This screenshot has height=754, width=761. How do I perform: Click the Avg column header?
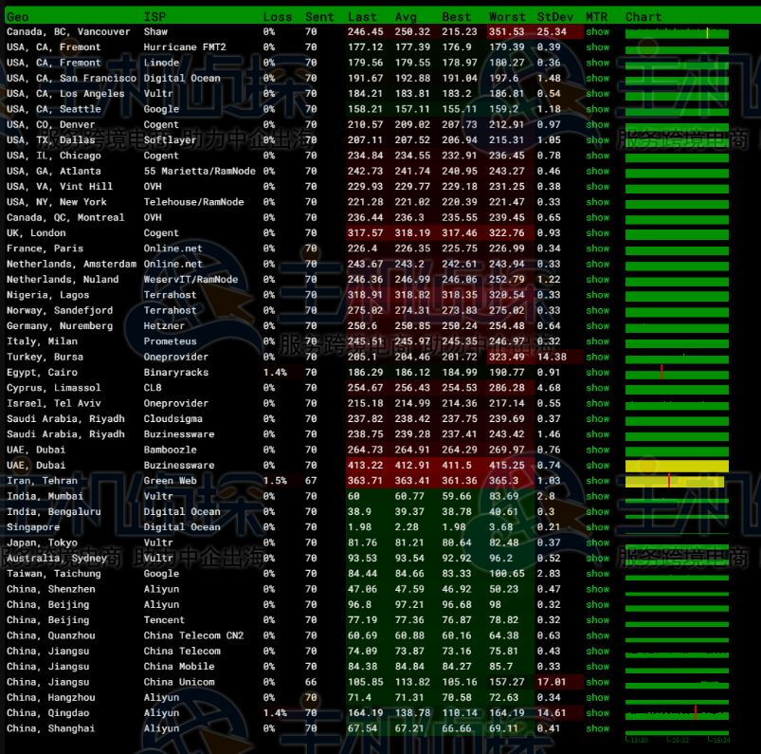tap(406, 17)
